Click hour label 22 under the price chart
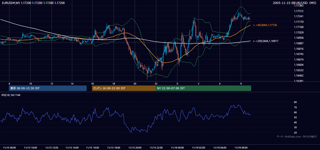320x150 pixels. (156, 83)
